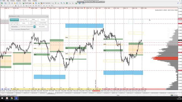Click the Euro profile in status bar
The image size is (182, 102).
pos(118,95)
